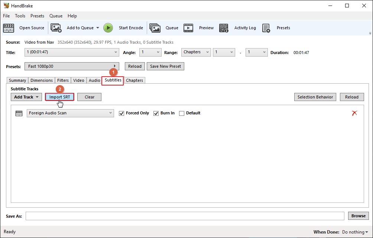The width and height of the screenshot is (373, 238).
Task: Open the end chapter dropdown
Action: coord(256,53)
